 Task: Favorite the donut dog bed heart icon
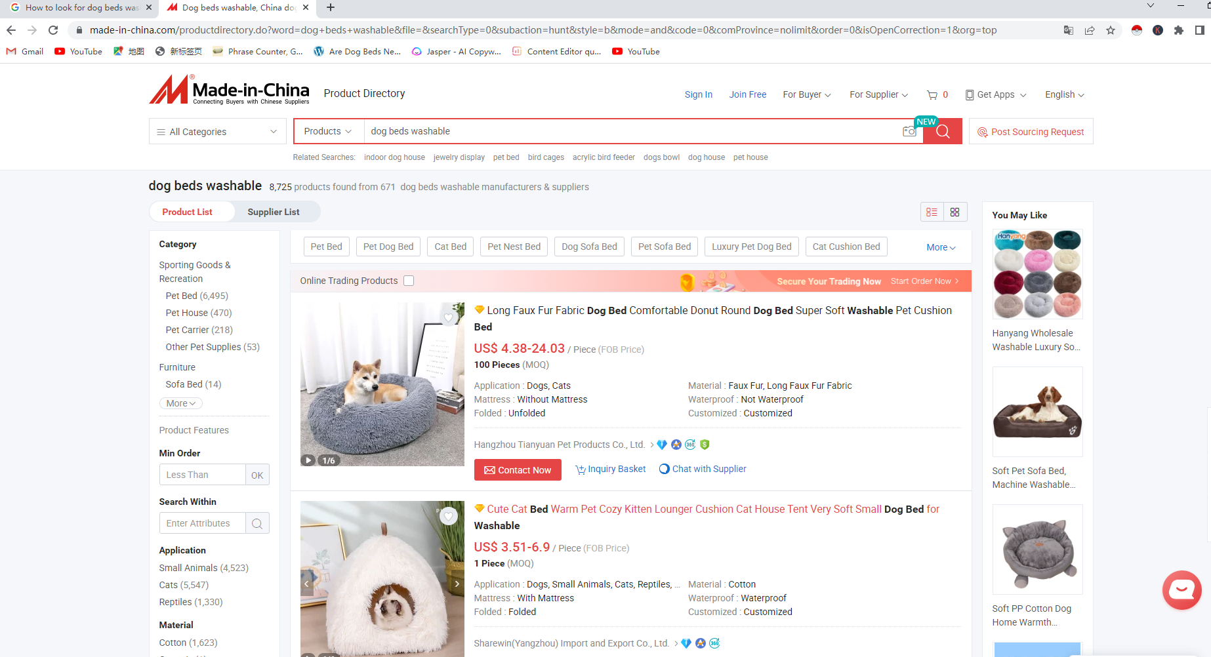tap(449, 318)
